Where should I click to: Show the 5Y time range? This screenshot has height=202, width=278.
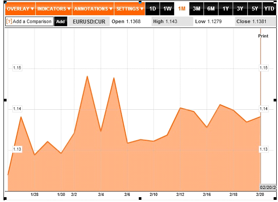coord(254,8)
